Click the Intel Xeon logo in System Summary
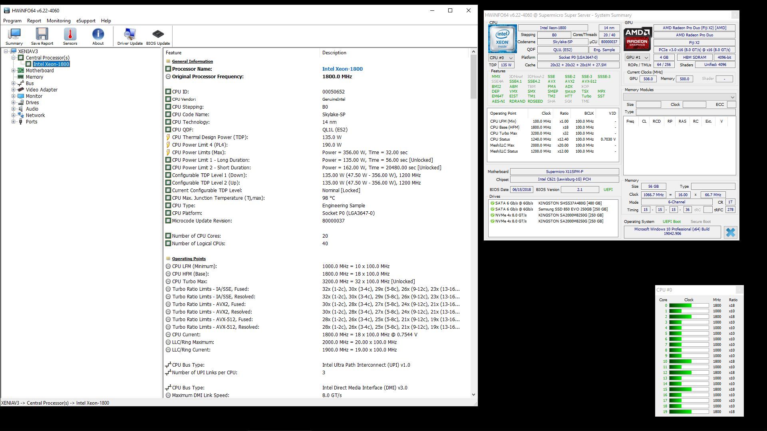 (502, 39)
